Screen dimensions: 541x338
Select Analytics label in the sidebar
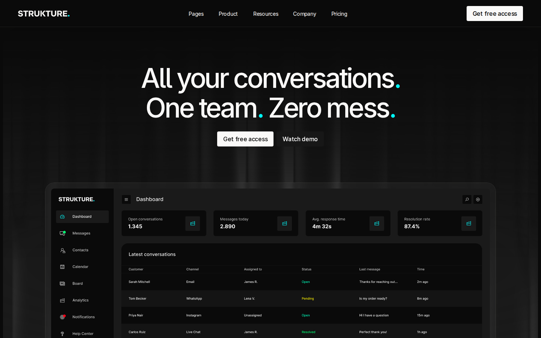click(80, 300)
